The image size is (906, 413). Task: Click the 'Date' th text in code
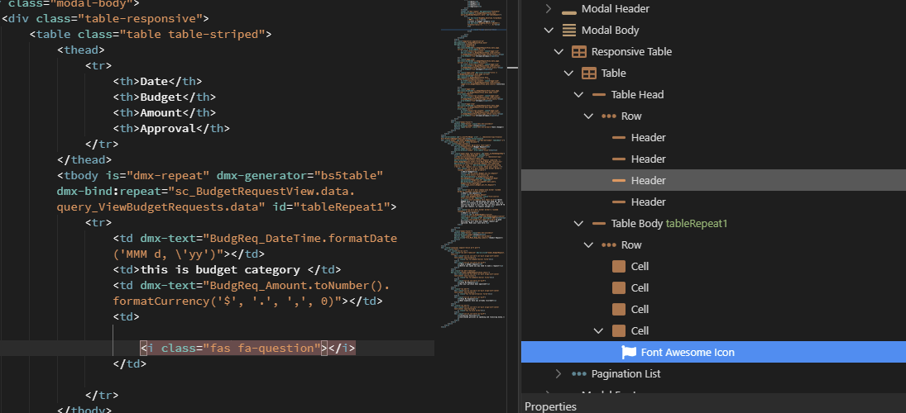(154, 81)
